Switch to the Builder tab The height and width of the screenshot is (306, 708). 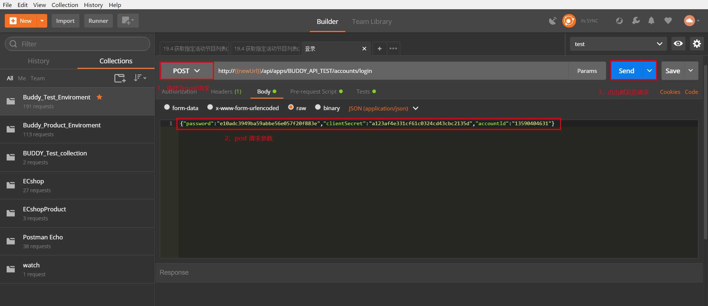tap(327, 22)
